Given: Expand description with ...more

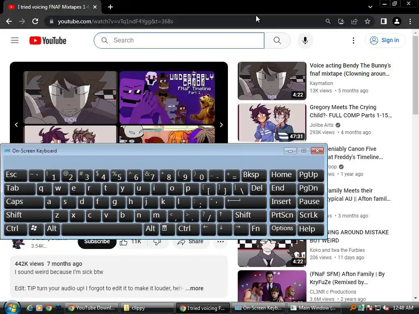Looking at the screenshot, I should (194, 288).
